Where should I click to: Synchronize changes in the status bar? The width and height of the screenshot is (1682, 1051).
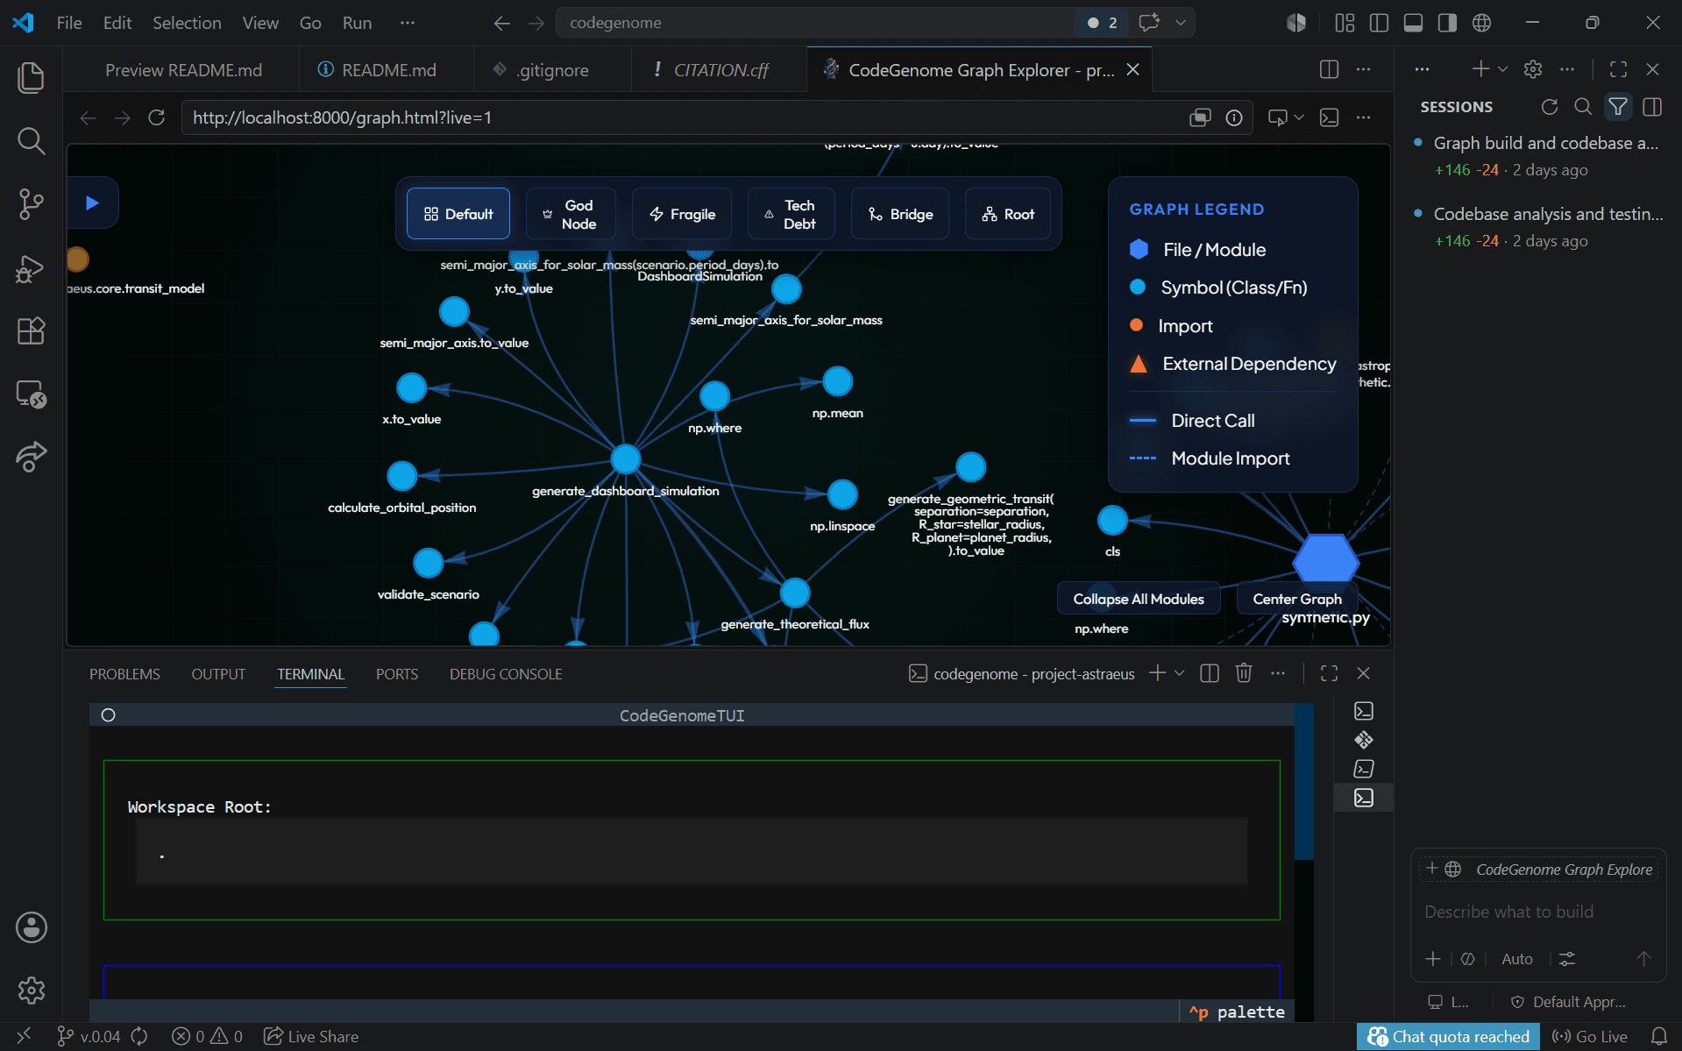pos(139,1036)
